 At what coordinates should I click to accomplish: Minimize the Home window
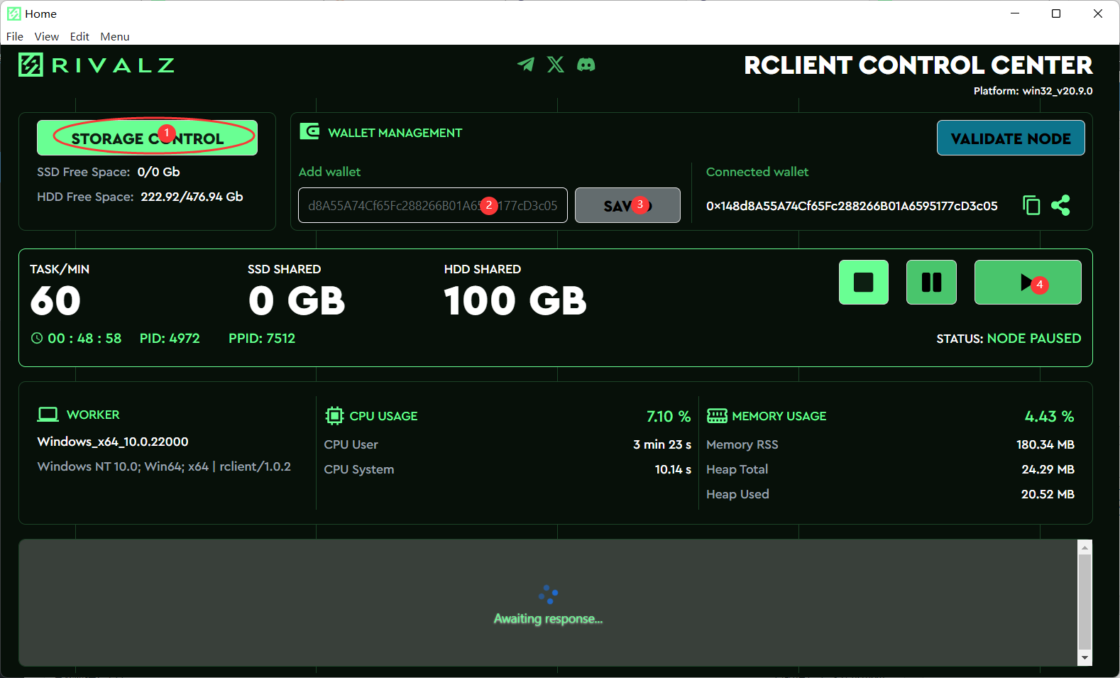(x=1015, y=13)
